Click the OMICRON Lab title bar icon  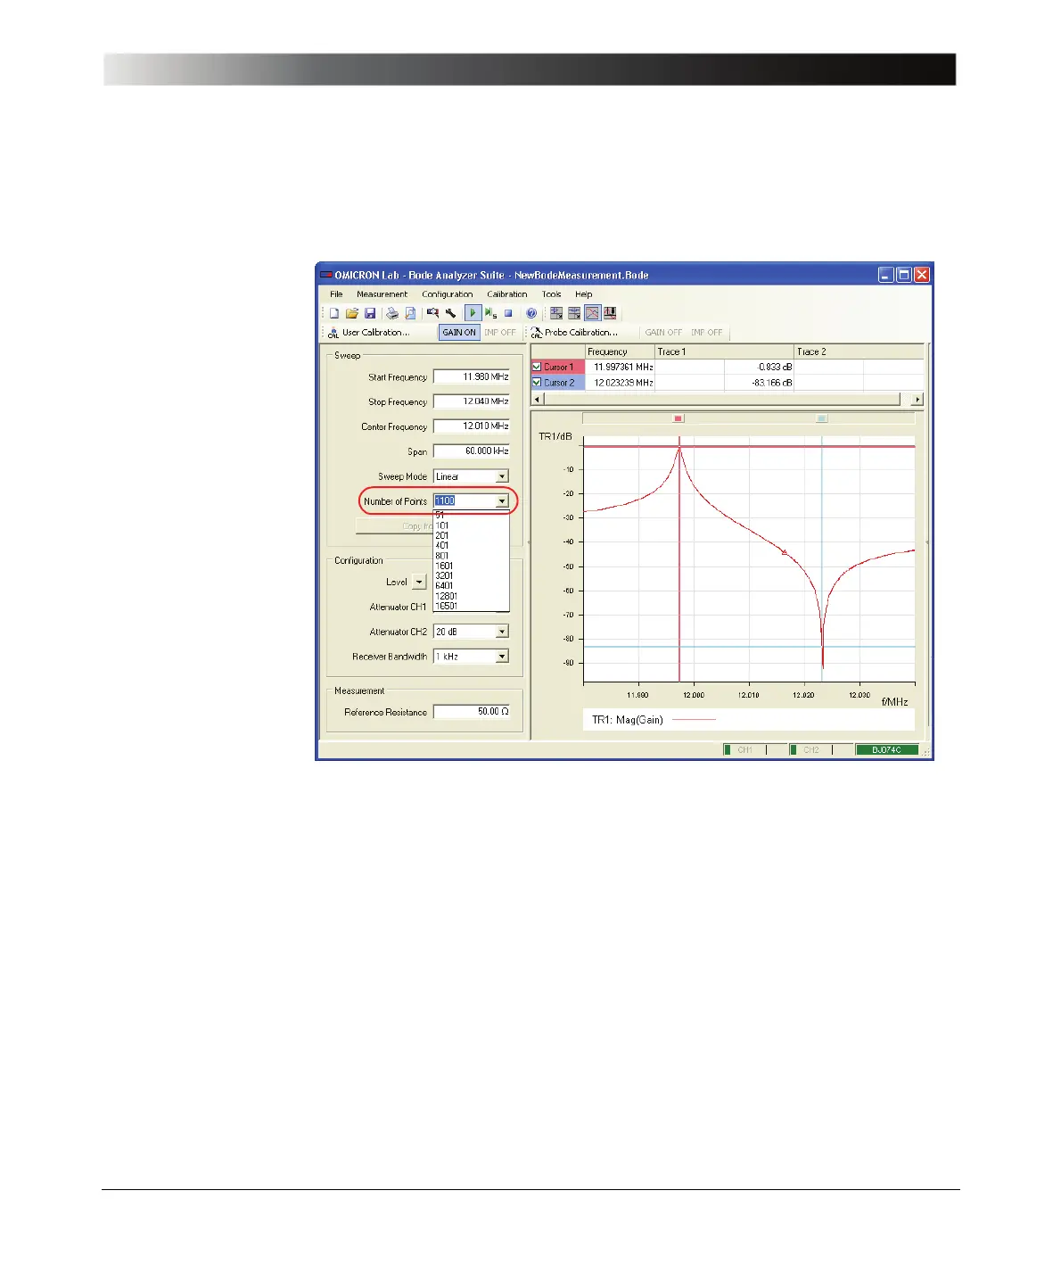[x=326, y=275]
